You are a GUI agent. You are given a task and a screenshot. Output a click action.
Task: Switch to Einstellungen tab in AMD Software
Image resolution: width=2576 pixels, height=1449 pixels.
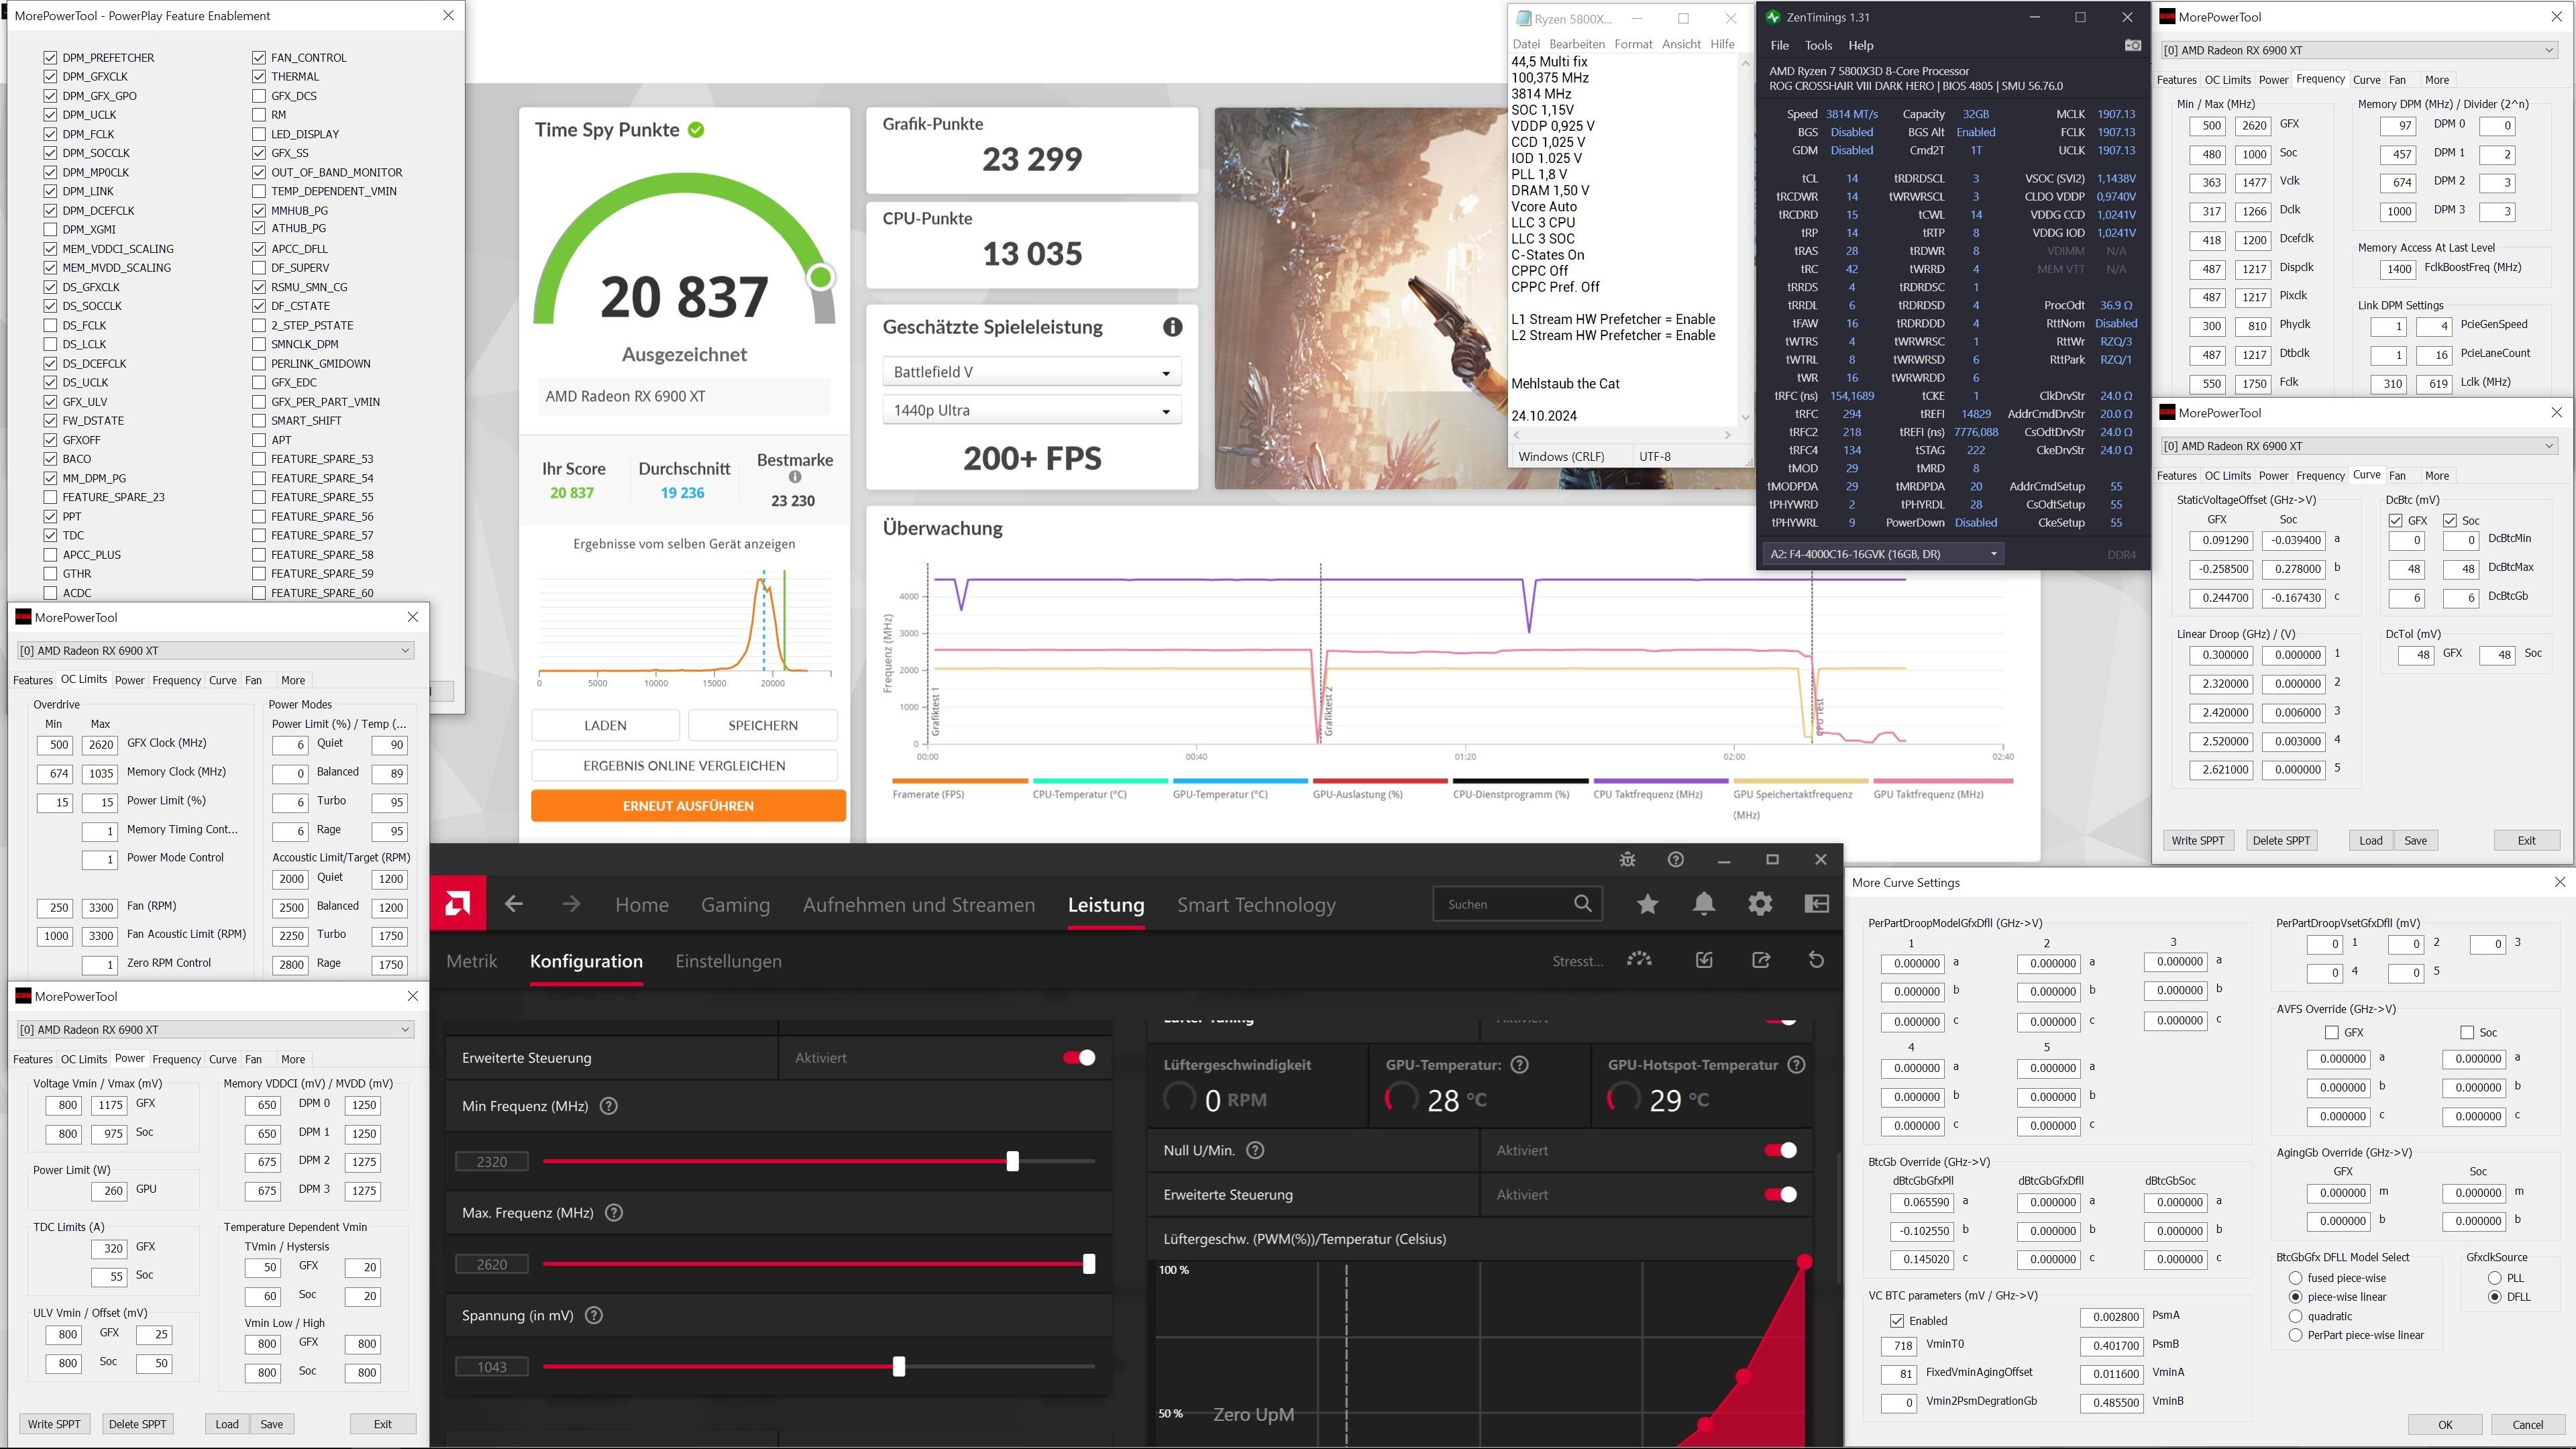coord(727,961)
